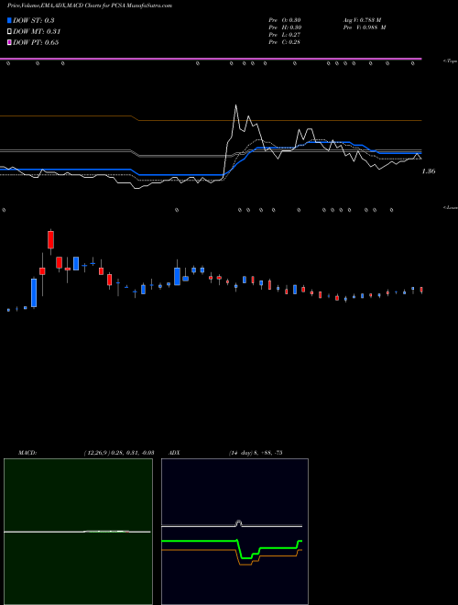Click the 'DOW PT: 0.65' label
Image resolution: width=458 pixels, height=605 pixels.
pyautogui.click(x=36, y=42)
